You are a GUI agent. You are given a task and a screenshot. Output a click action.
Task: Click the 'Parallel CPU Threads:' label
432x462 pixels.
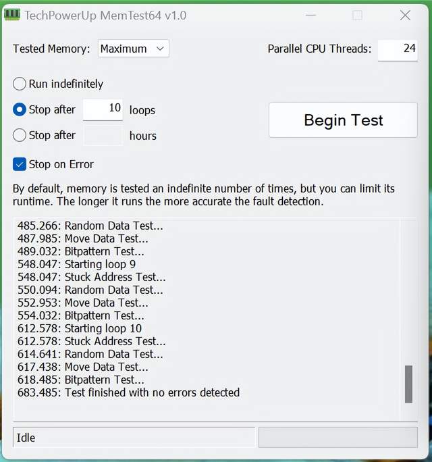click(x=319, y=49)
